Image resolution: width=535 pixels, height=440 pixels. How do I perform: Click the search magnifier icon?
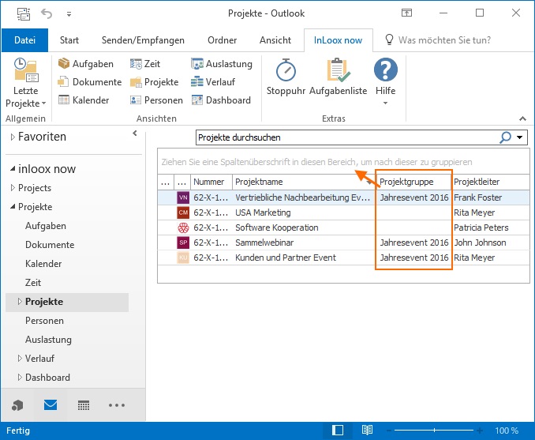[x=505, y=137]
